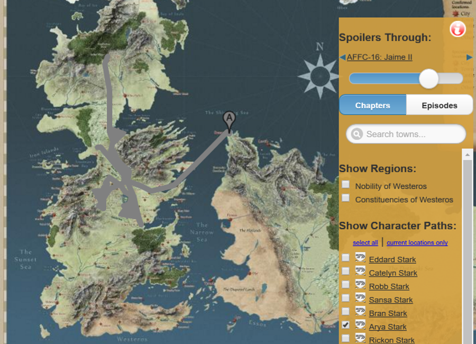Click the Stark sigil beside Rickon Stark
This screenshot has height=344, width=476.
360,338
